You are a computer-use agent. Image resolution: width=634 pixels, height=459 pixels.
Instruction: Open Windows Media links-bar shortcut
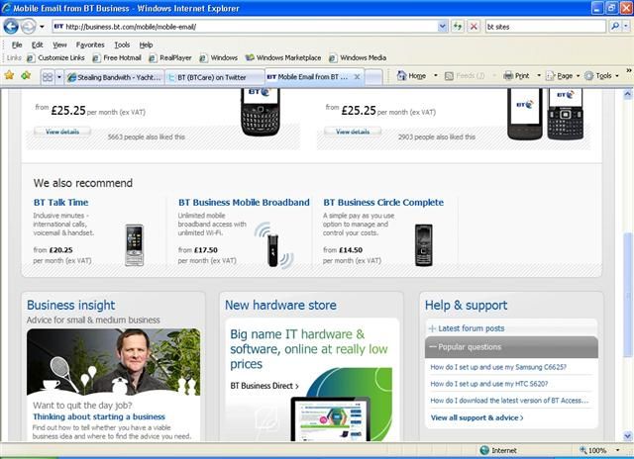click(358, 57)
